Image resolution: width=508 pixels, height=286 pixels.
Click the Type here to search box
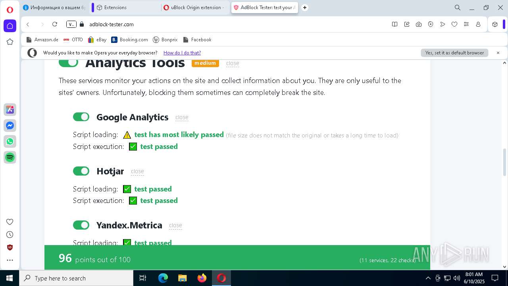click(x=76, y=278)
